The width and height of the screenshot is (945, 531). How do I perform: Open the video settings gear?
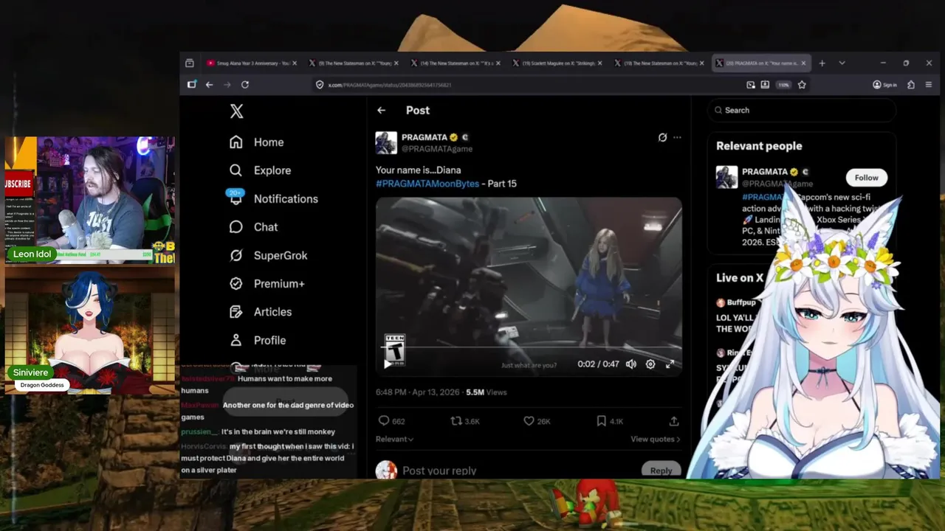650,364
